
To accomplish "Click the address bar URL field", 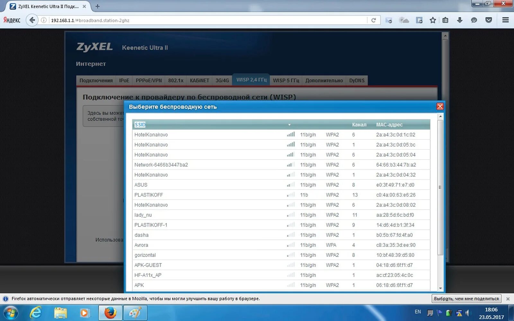I will coord(208,20).
